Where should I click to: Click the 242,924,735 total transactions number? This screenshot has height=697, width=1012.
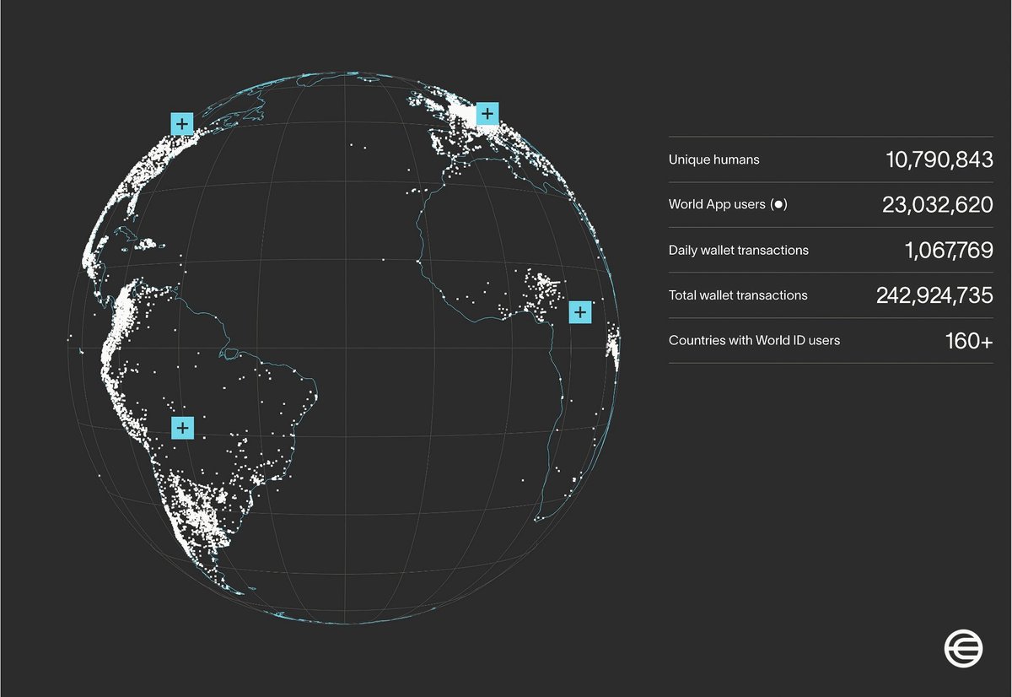click(x=934, y=295)
